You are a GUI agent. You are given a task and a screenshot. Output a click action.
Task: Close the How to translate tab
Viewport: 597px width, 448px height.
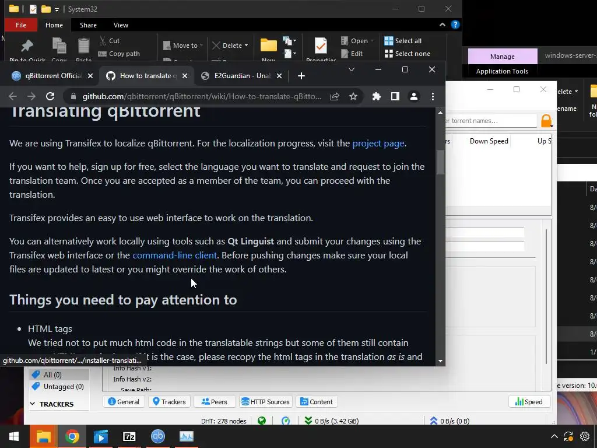[185, 76]
